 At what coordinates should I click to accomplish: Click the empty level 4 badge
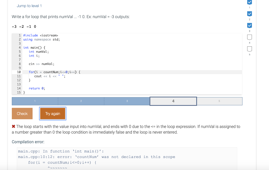[x=250, y=37]
